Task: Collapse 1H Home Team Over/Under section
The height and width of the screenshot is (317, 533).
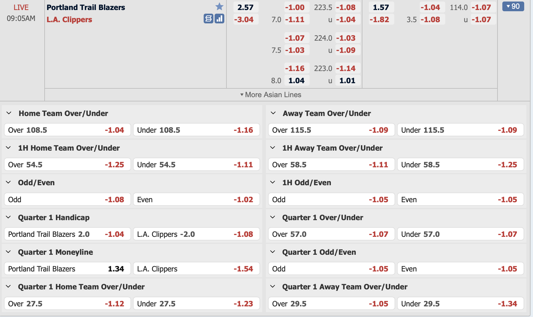Action: click(x=8, y=148)
